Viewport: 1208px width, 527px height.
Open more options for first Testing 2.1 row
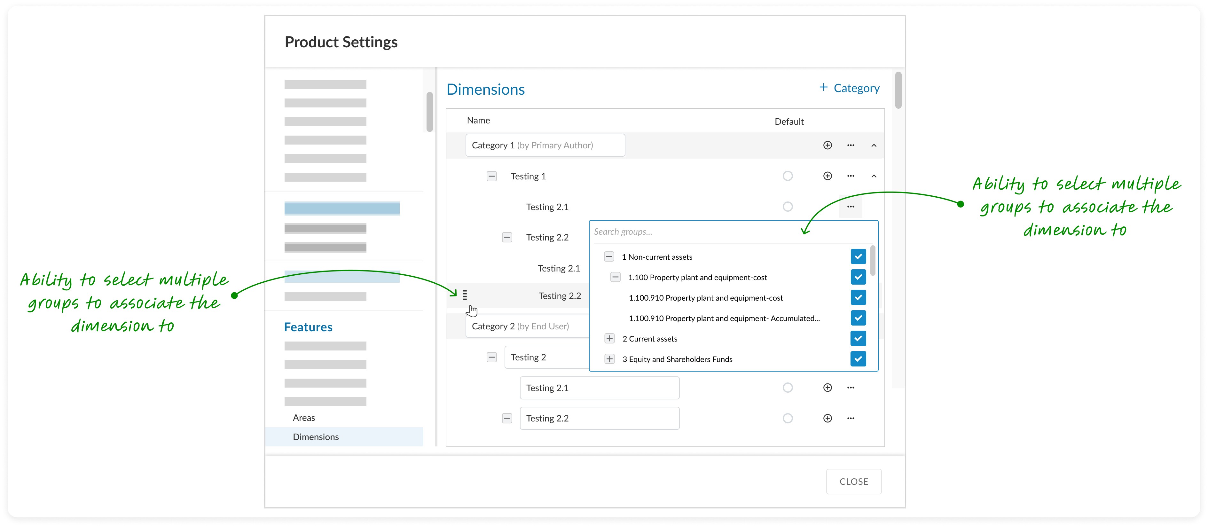click(851, 207)
